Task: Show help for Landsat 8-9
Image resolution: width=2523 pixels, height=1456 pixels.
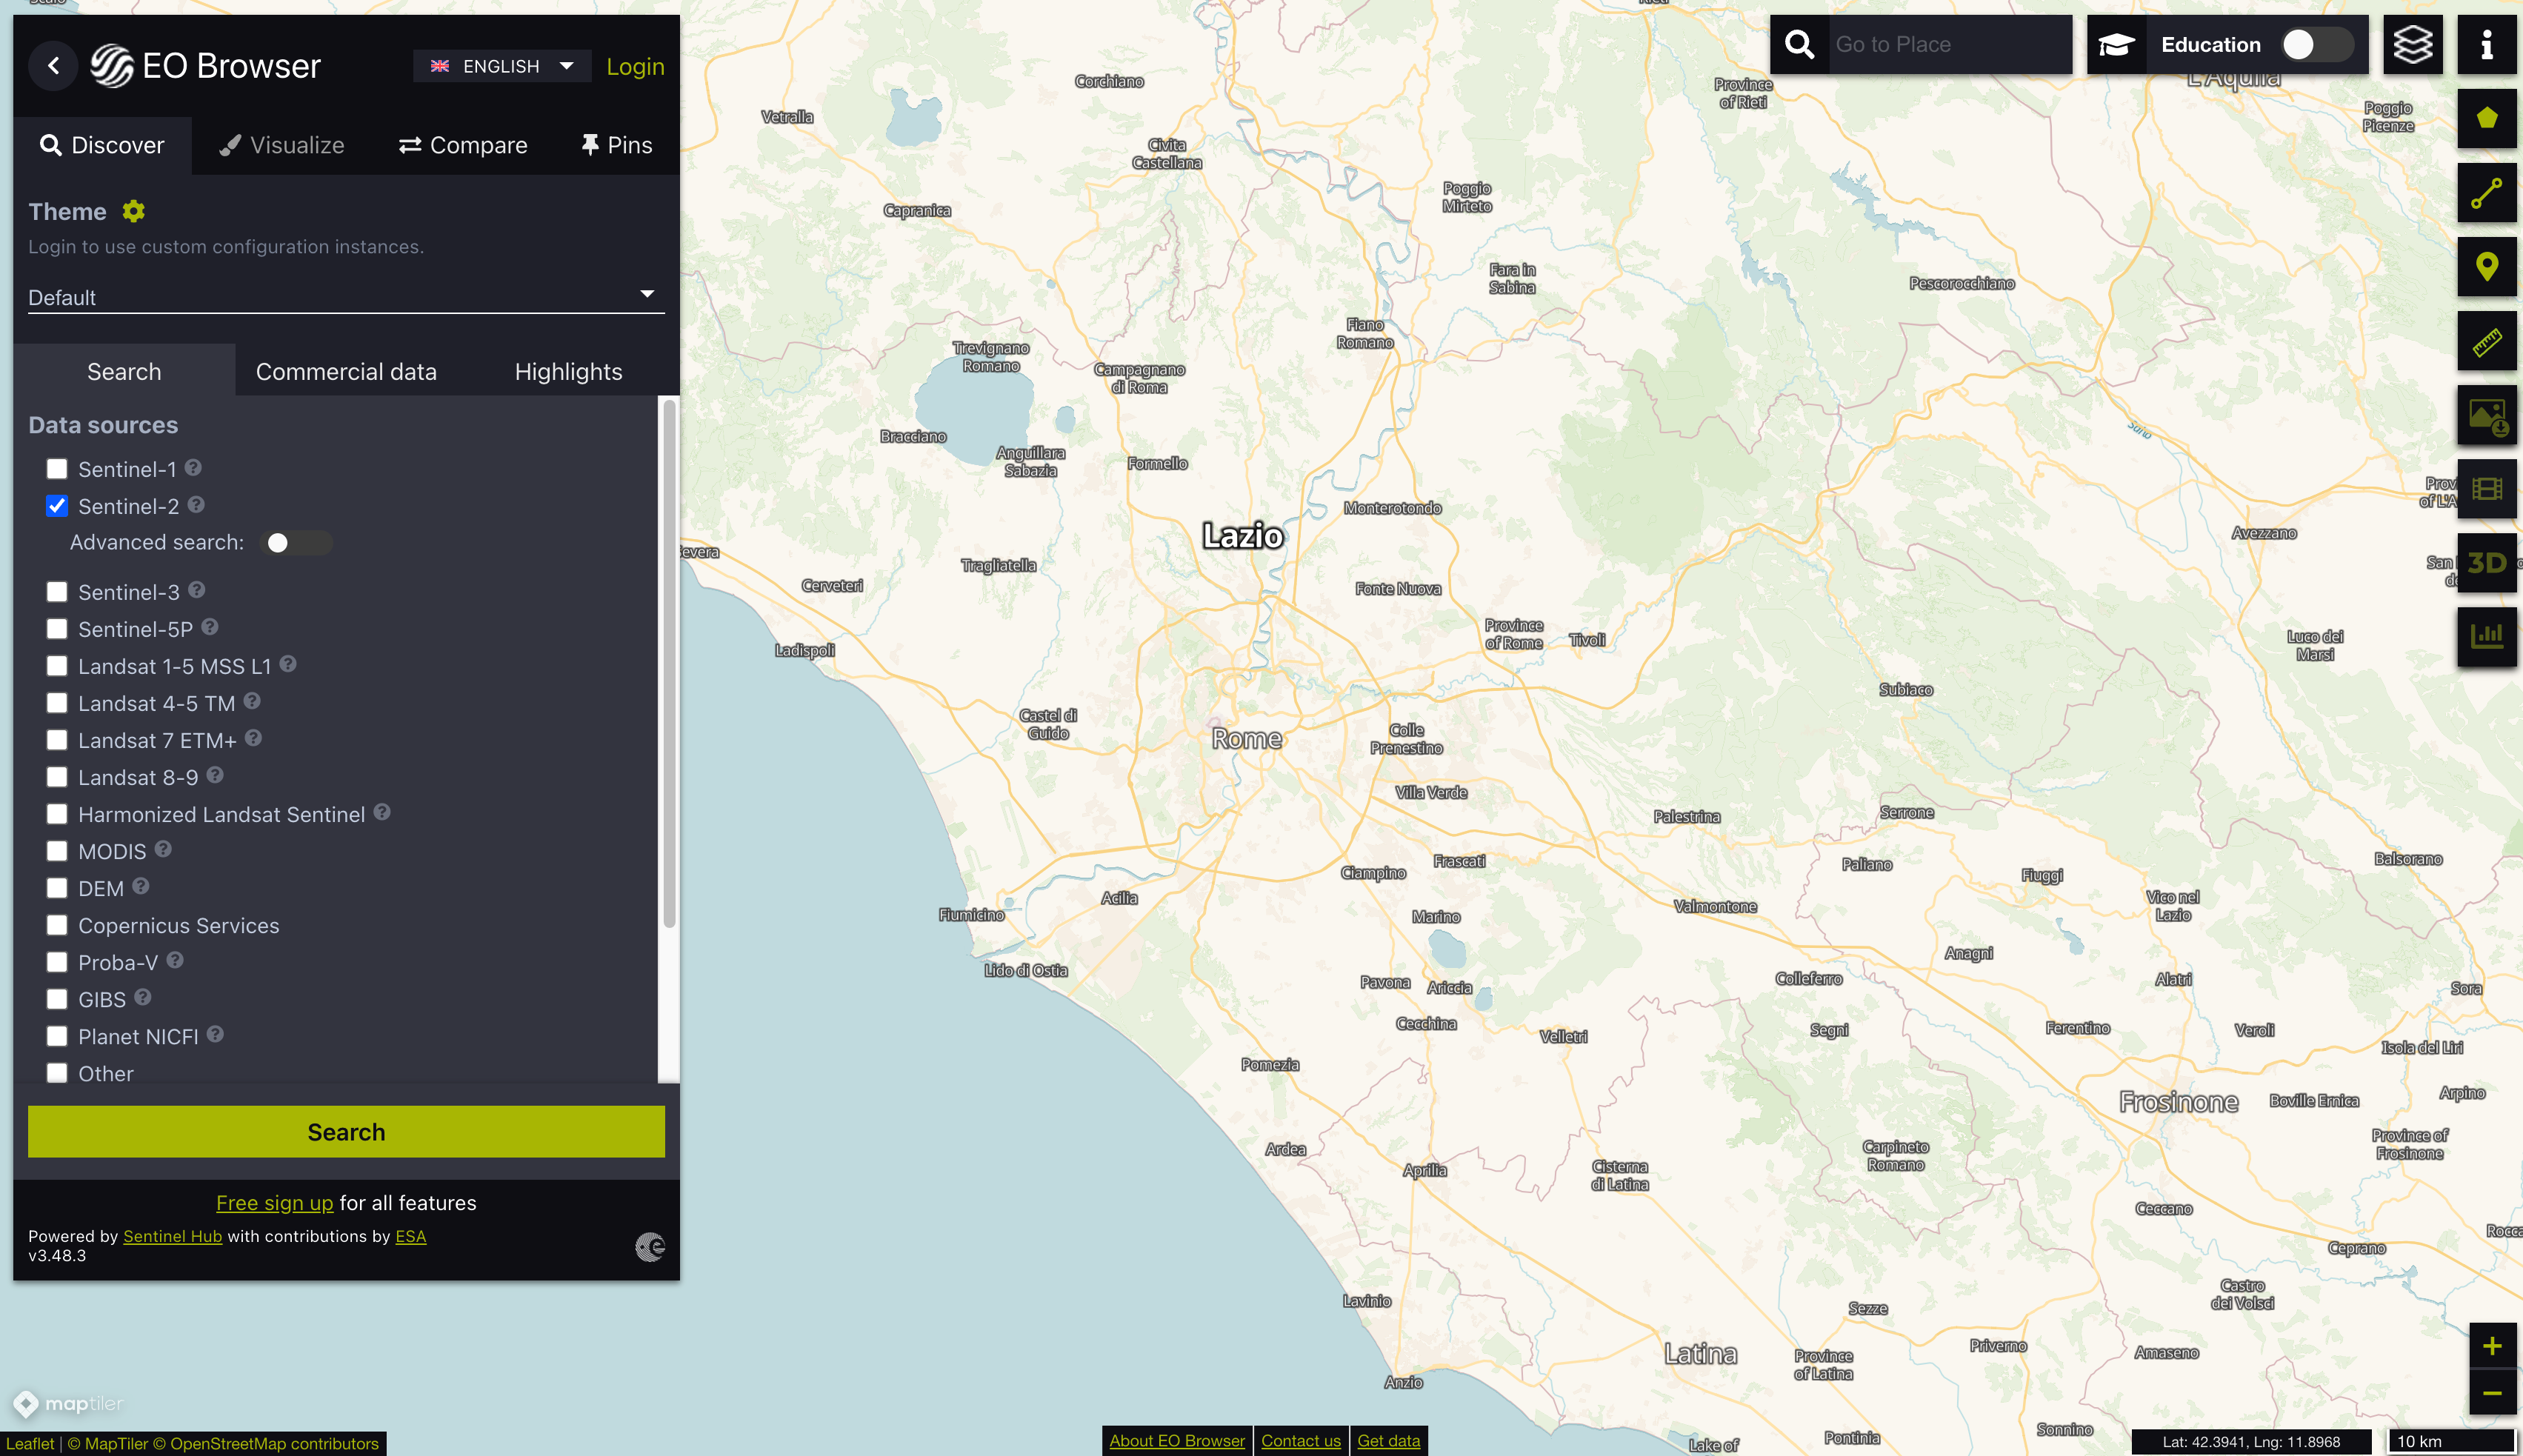Action: click(215, 775)
